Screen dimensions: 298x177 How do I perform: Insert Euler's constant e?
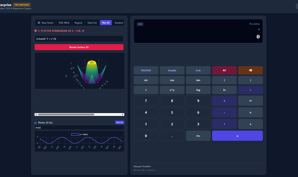coord(251,124)
